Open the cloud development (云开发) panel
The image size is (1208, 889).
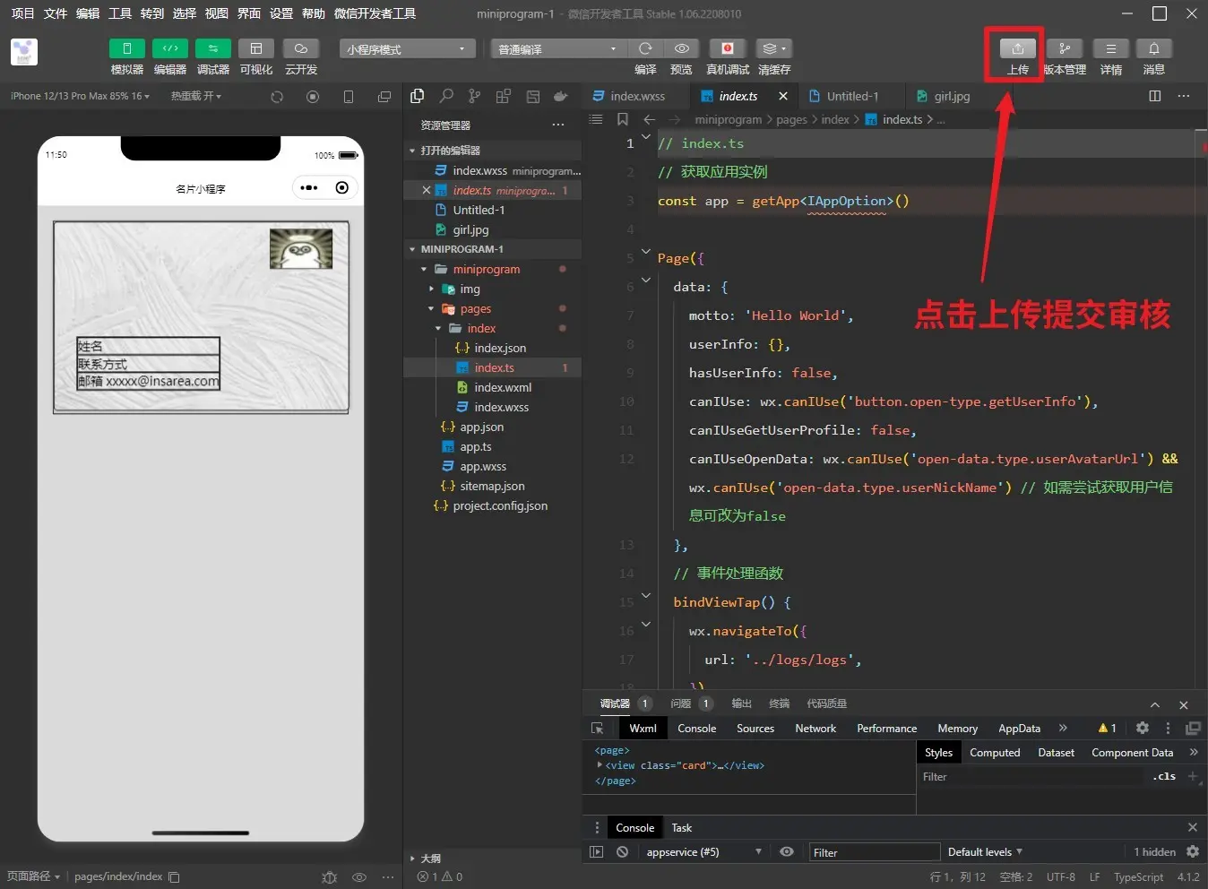[x=300, y=49]
